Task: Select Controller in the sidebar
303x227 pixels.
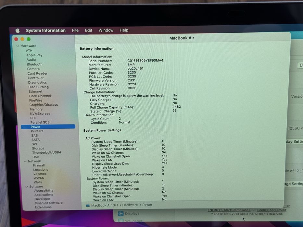Action: 35,78
